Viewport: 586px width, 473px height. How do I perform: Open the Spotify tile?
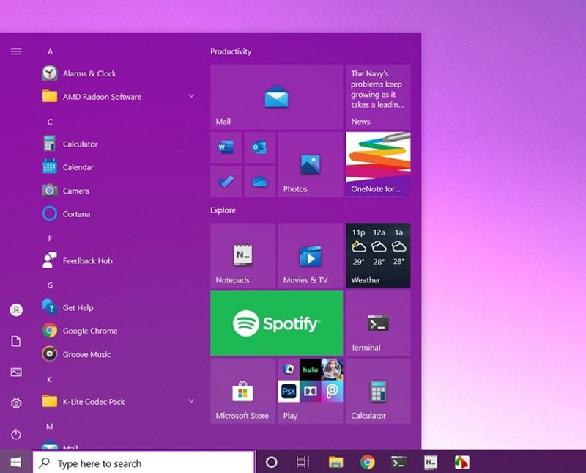(276, 323)
